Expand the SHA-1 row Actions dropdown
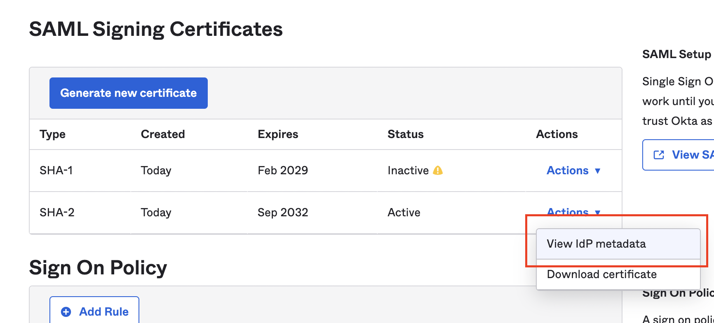Viewport: 714px width, 323px height. 573,171
